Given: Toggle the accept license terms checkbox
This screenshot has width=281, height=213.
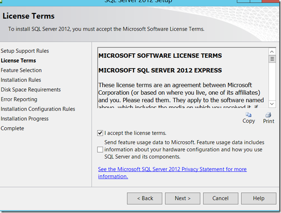Looking at the screenshot, I should (x=100, y=133).
